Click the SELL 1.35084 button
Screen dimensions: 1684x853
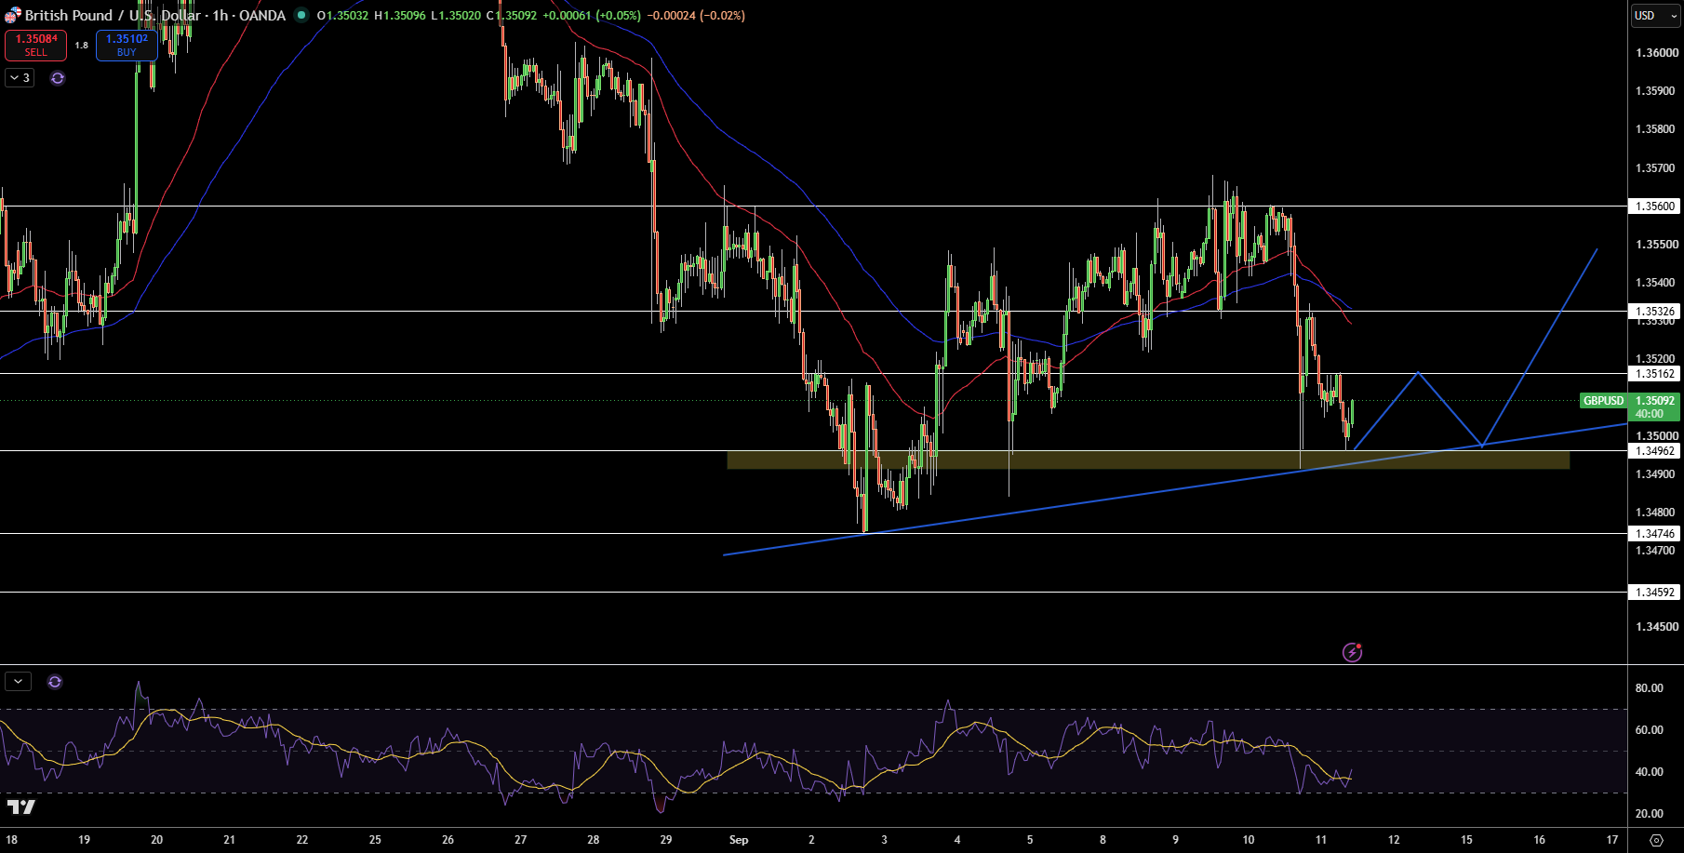(x=35, y=46)
